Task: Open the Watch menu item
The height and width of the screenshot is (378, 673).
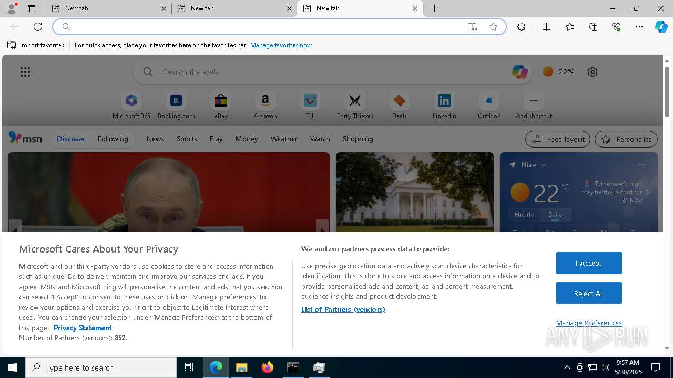Action: point(320,139)
